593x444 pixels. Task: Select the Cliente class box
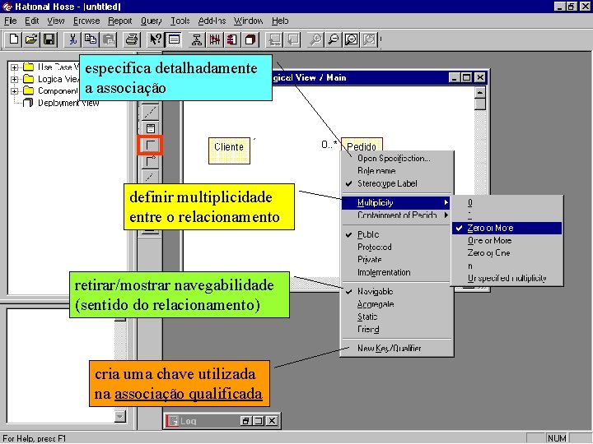coord(229,150)
